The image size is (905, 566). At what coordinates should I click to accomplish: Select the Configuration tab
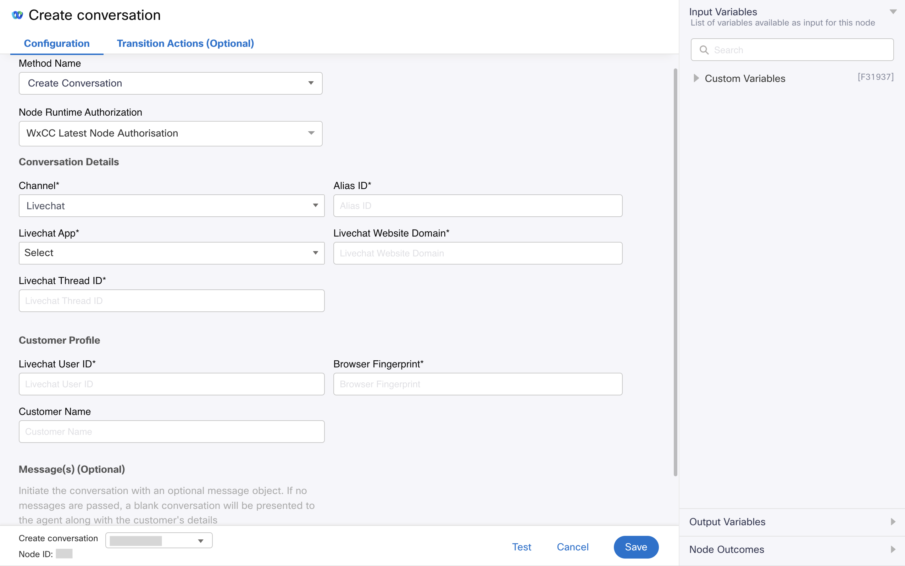pos(56,43)
